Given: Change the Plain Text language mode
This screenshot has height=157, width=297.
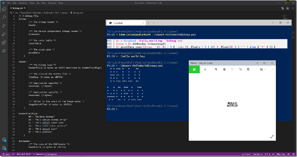Looking at the screenshot, I should coord(281,154).
